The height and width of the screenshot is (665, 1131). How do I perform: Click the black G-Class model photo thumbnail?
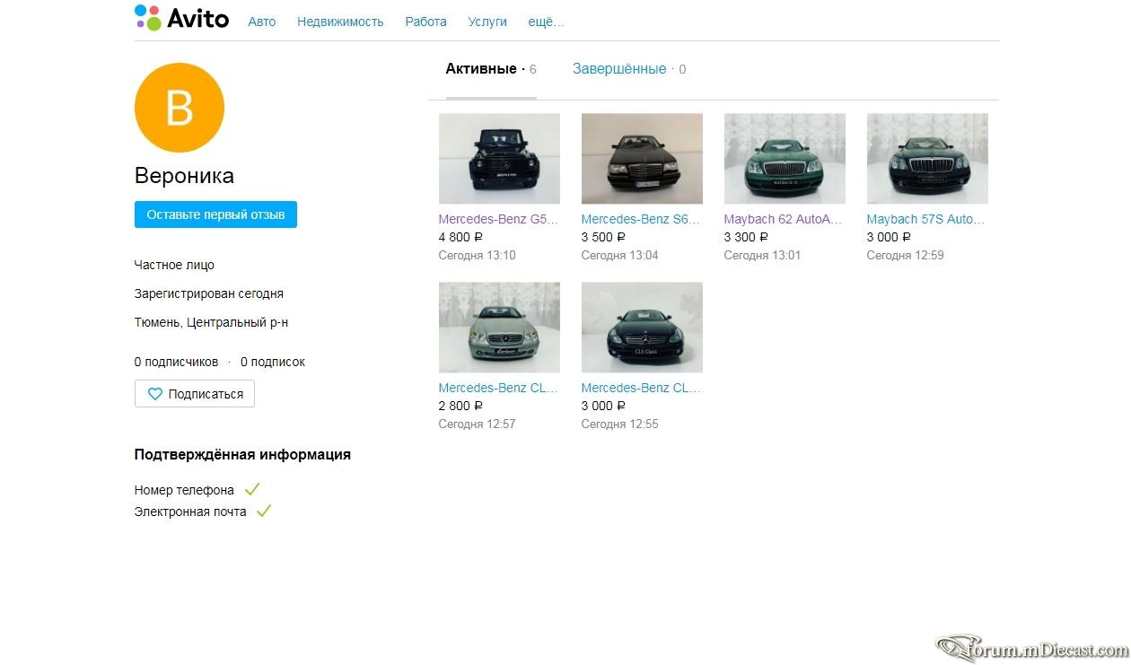pos(499,159)
